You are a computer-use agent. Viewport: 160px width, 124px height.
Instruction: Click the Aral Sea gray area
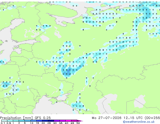point(139,101)
